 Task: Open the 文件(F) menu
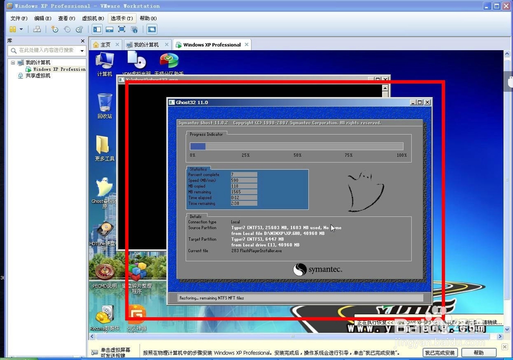pyautogui.click(x=18, y=18)
